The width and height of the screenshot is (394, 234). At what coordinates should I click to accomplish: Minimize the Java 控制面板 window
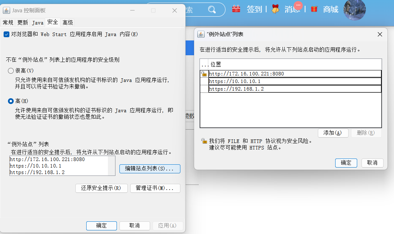[x=132, y=10]
